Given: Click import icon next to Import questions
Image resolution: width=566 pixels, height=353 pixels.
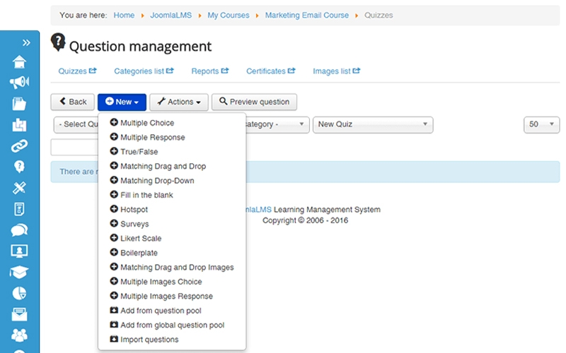Looking at the screenshot, I should (x=114, y=339).
